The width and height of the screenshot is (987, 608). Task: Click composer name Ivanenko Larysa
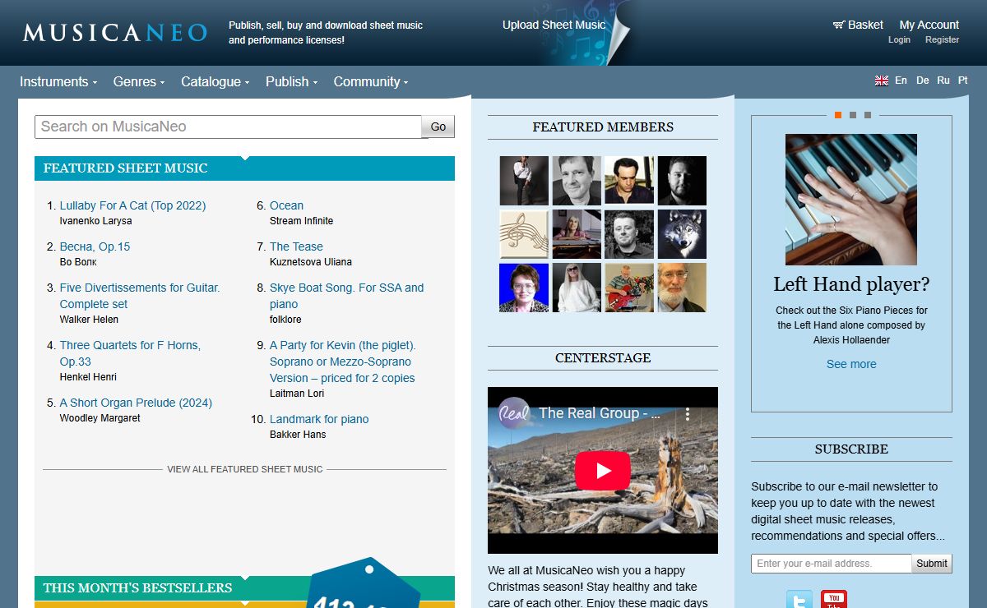pos(95,221)
